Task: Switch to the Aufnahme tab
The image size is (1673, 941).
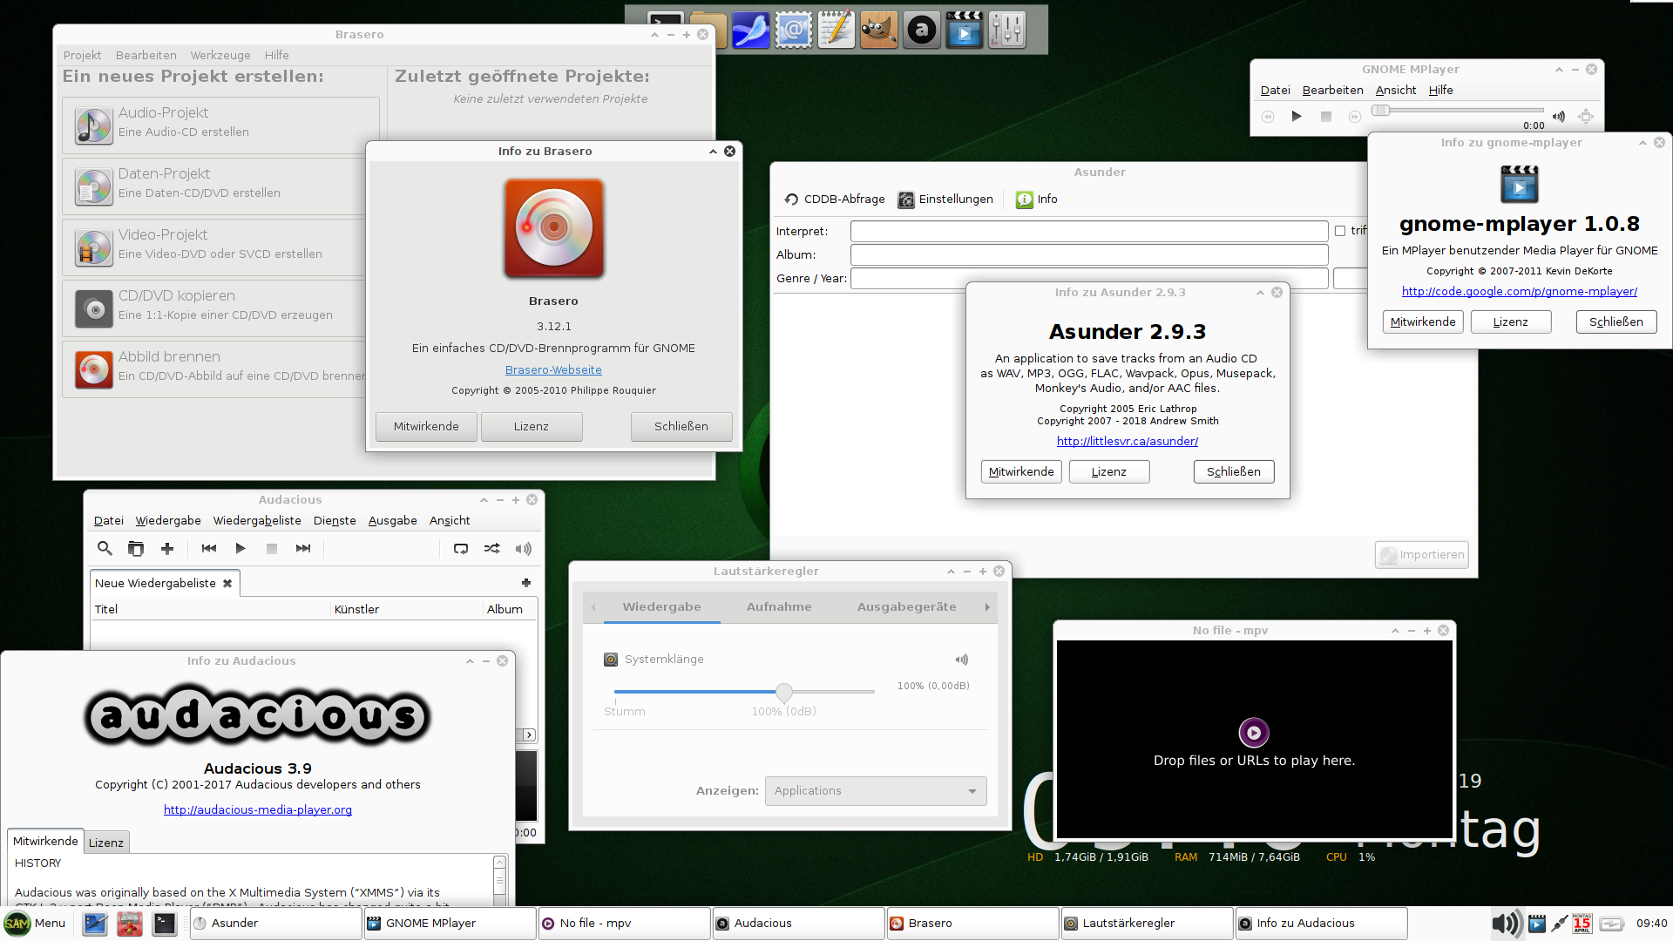Action: coord(779,607)
